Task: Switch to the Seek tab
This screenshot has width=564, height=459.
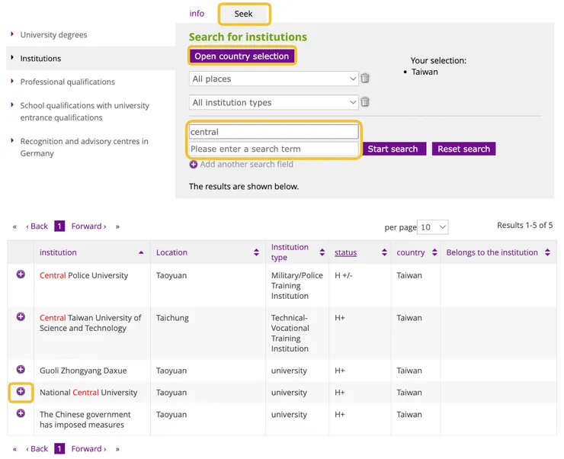Action: click(243, 14)
